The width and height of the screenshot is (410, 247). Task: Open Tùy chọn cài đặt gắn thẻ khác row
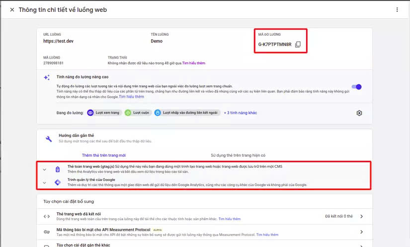click(204, 245)
